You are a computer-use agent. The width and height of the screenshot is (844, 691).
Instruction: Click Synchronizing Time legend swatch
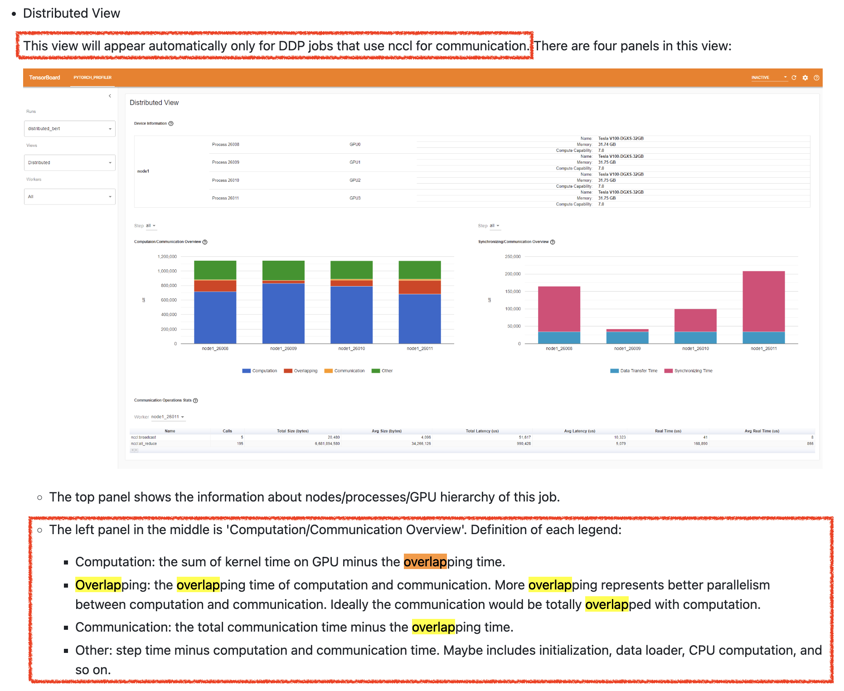click(668, 371)
